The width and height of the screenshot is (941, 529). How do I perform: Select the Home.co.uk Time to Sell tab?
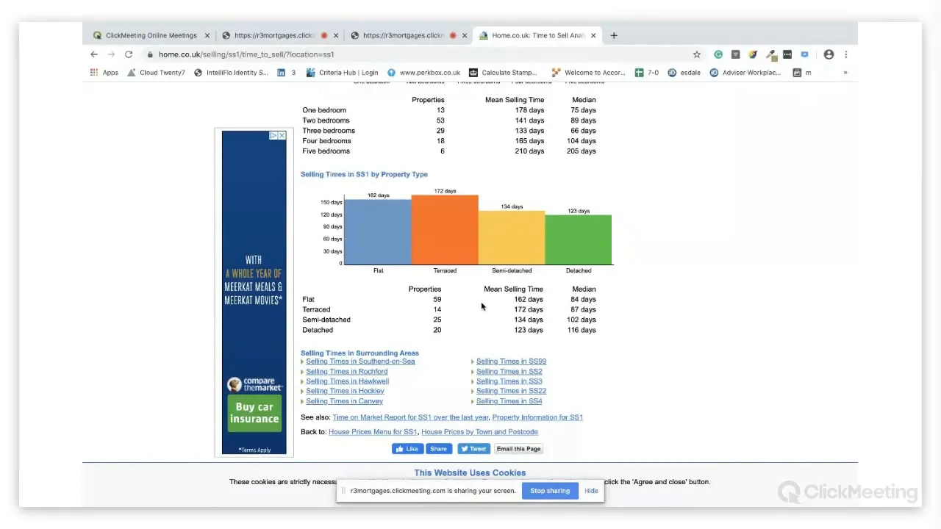[537, 35]
